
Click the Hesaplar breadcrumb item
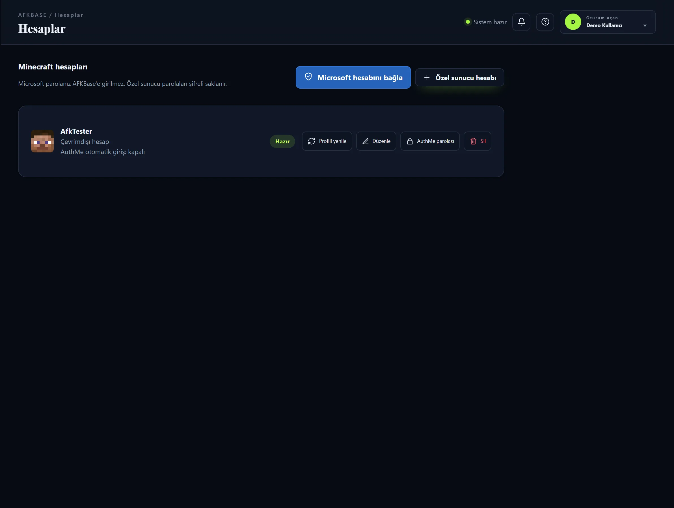pyautogui.click(x=69, y=15)
